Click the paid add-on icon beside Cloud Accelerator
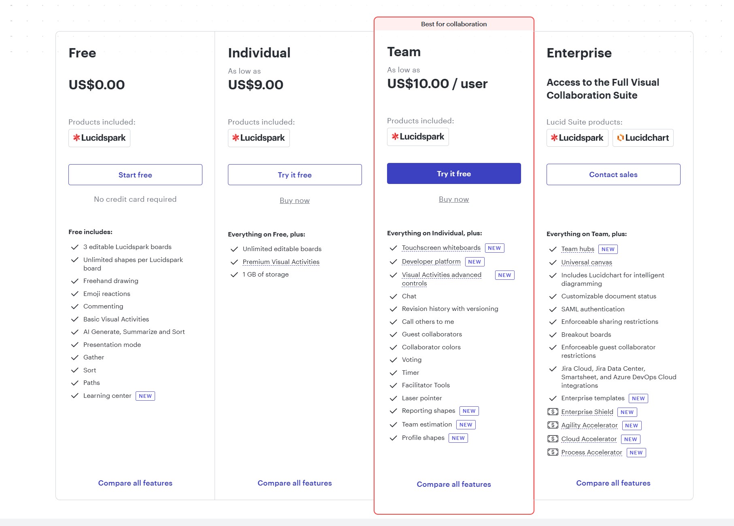Screen dimensions: 734x526 click(553, 439)
